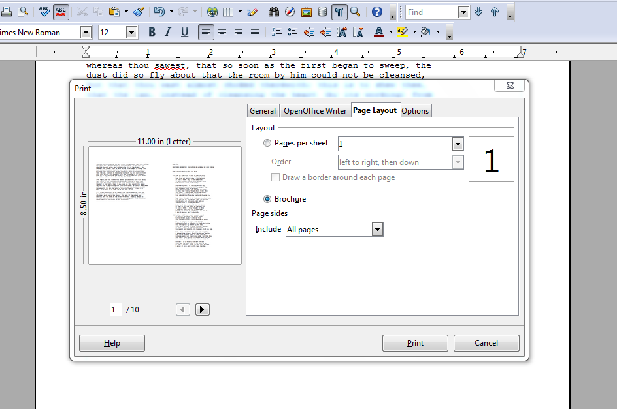Insert a Table icon
Screen dimensions: 617x409
click(228, 12)
